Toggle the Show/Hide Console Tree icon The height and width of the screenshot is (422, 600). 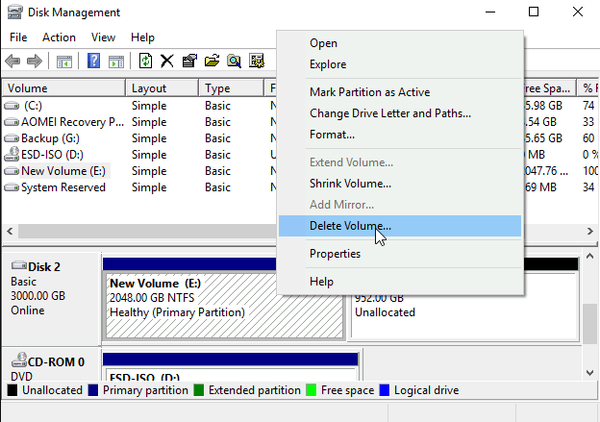tap(63, 62)
